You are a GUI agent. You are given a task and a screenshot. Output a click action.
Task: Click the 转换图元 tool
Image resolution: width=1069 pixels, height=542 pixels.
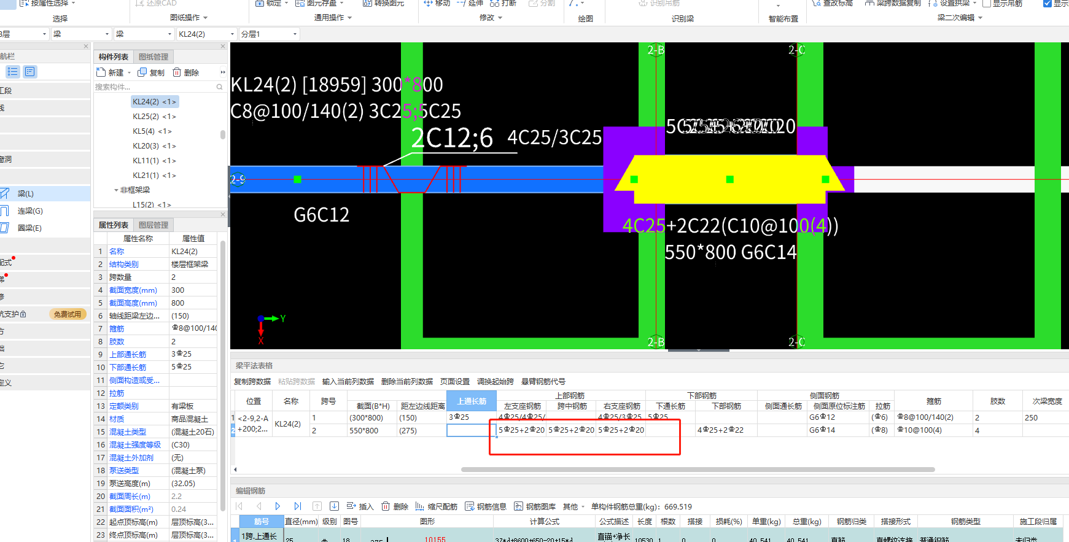coord(384,3)
